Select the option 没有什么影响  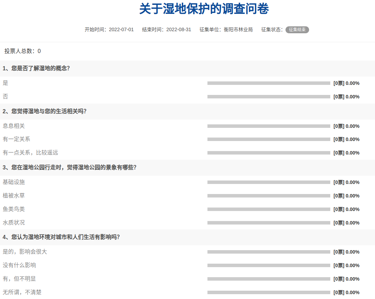[19, 265]
